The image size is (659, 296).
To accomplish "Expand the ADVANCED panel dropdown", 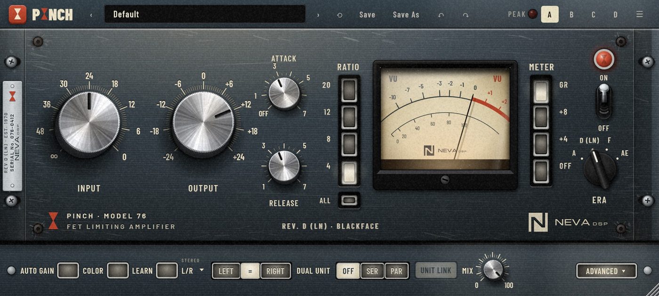I will [606, 271].
